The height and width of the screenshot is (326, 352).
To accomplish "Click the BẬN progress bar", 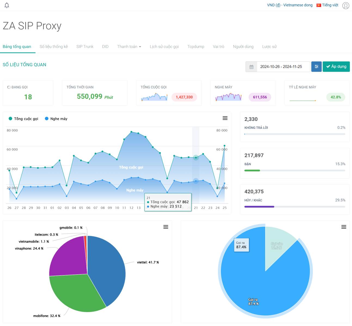I will click(295, 170).
